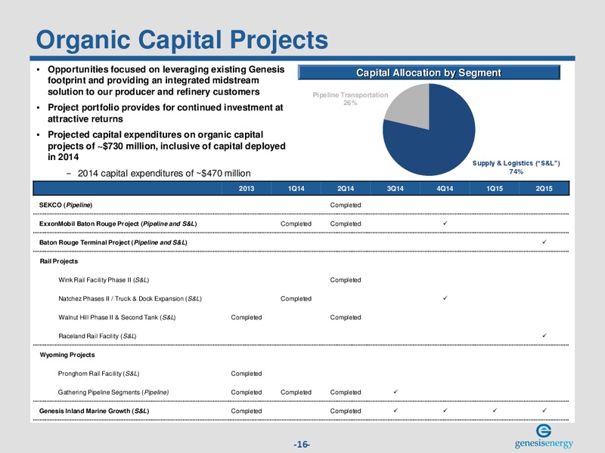Select the 'Pronghorn Rail Facility (S&L)' row label

click(98, 373)
